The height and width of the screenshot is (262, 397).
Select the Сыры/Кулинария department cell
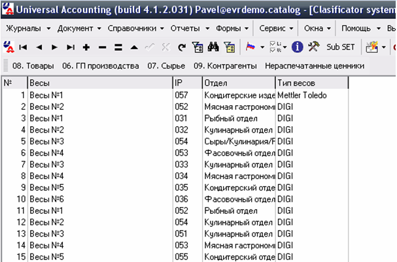point(239,141)
